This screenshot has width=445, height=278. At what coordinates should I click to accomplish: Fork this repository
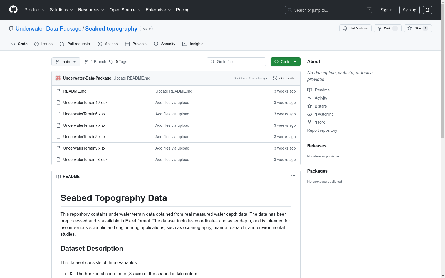tap(388, 28)
